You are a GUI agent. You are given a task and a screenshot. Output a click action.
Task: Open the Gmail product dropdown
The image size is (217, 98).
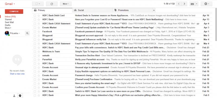[10, 4]
